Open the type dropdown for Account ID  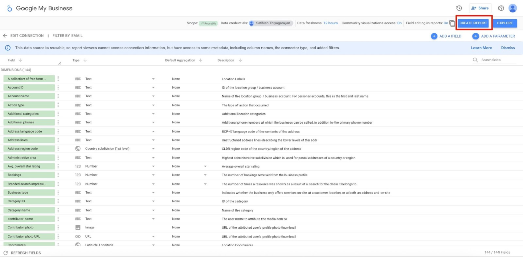point(153,88)
